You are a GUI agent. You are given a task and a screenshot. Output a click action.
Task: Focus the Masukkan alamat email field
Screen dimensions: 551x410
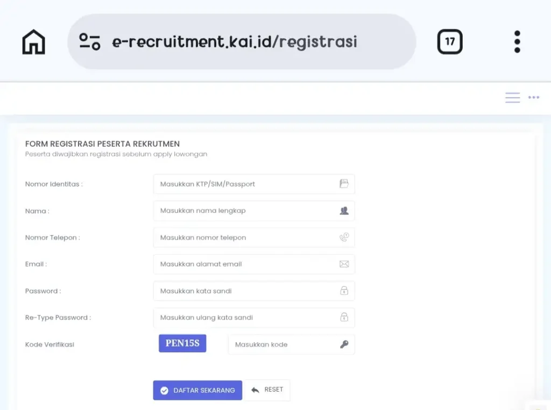254,264
